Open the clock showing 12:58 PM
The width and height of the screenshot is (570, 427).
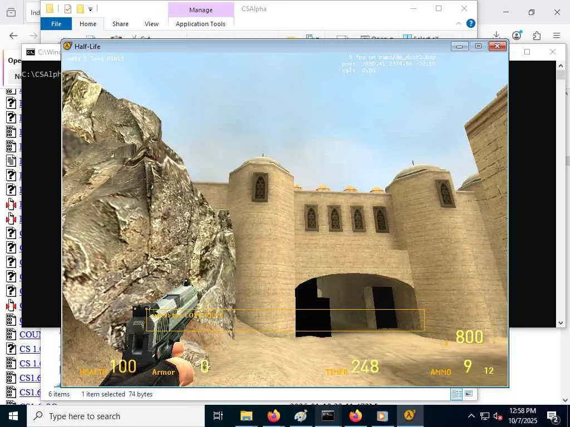(x=523, y=416)
